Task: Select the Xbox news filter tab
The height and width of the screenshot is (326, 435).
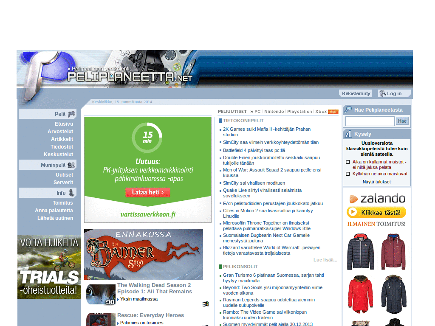Action: (321, 112)
